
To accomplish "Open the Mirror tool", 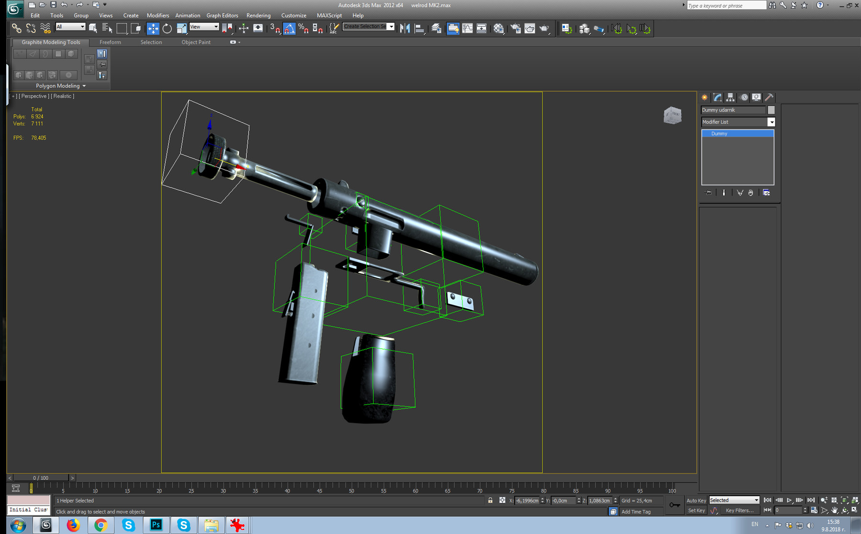I will pyautogui.click(x=406, y=28).
